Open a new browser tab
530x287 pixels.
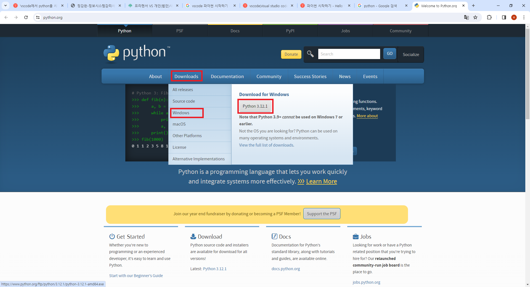tap(473, 6)
